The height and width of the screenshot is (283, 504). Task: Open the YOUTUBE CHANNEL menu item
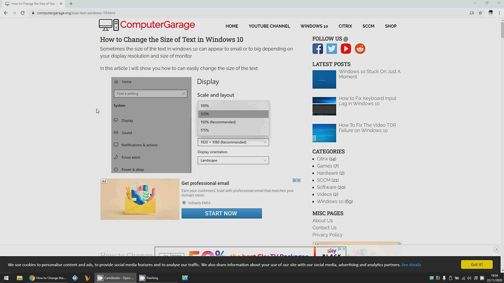(269, 26)
